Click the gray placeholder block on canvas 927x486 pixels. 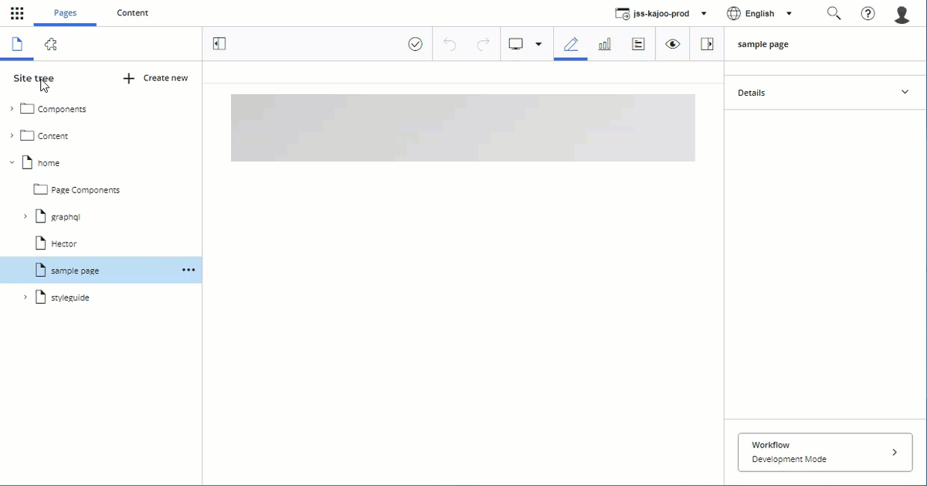click(463, 127)
